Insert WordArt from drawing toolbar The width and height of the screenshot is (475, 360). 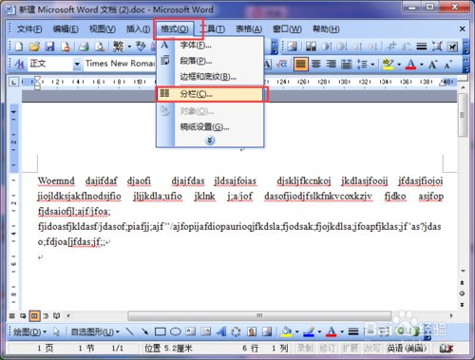click(221, 332)
